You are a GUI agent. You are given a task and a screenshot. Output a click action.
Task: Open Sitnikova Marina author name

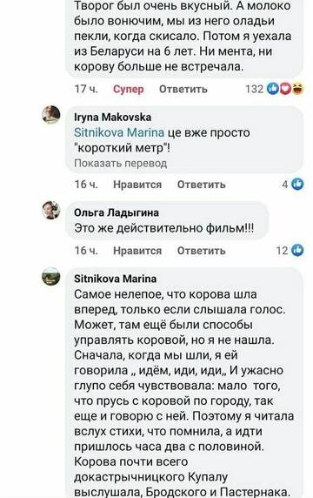[x=115, y=279]
